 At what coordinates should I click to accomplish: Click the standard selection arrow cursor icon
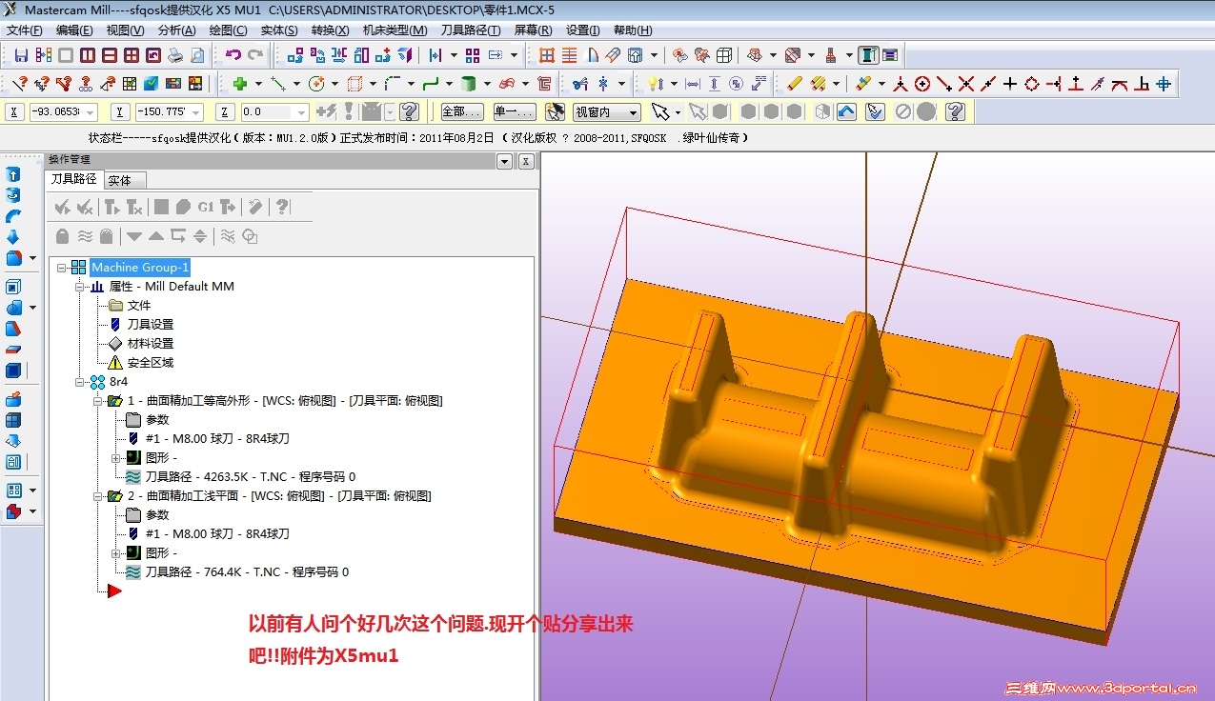click(x=660, y=112)
